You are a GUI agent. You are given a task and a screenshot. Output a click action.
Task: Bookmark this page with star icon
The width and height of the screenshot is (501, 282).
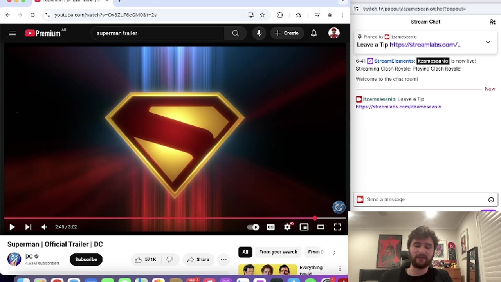coord(262,15)
